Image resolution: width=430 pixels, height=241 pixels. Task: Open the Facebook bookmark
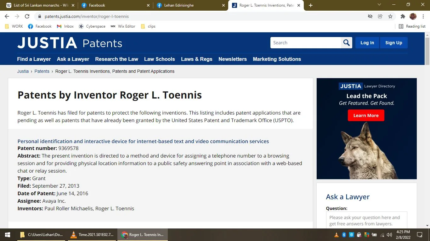(x=40, y=26)
